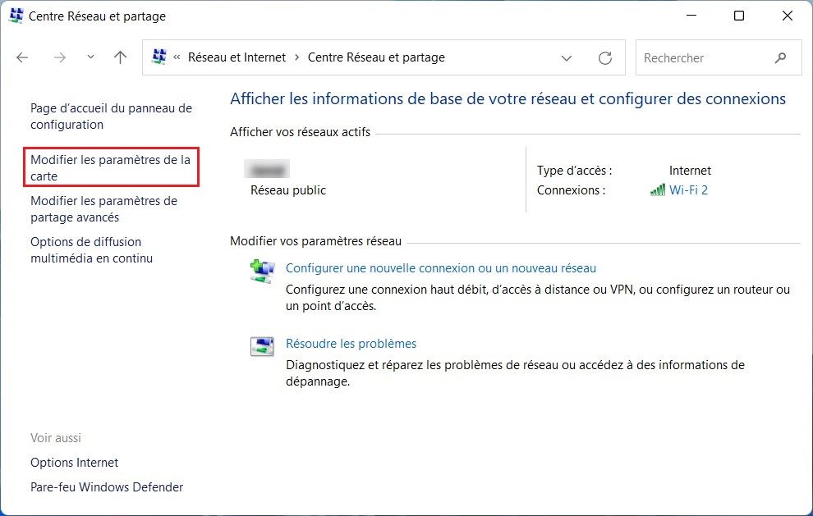Image resolution: width=813 pixels, height=516 pixels.
Task: Open Configurer une nouvelle connexion link
Action: [x=440, y=268]
